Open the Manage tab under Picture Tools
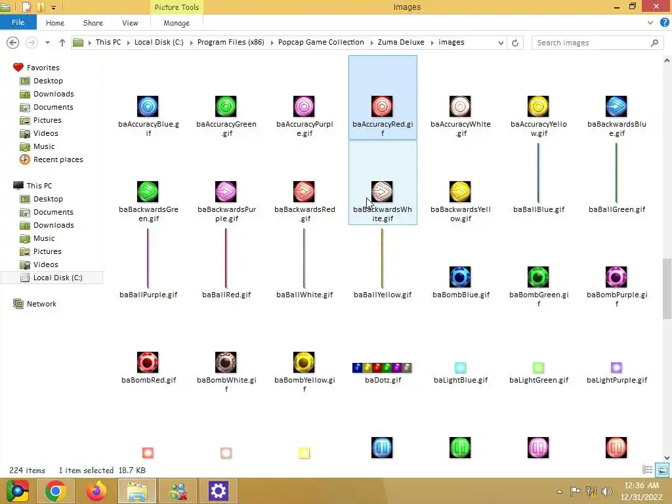The height and width of the screenshot is (504, 672). 177,23
